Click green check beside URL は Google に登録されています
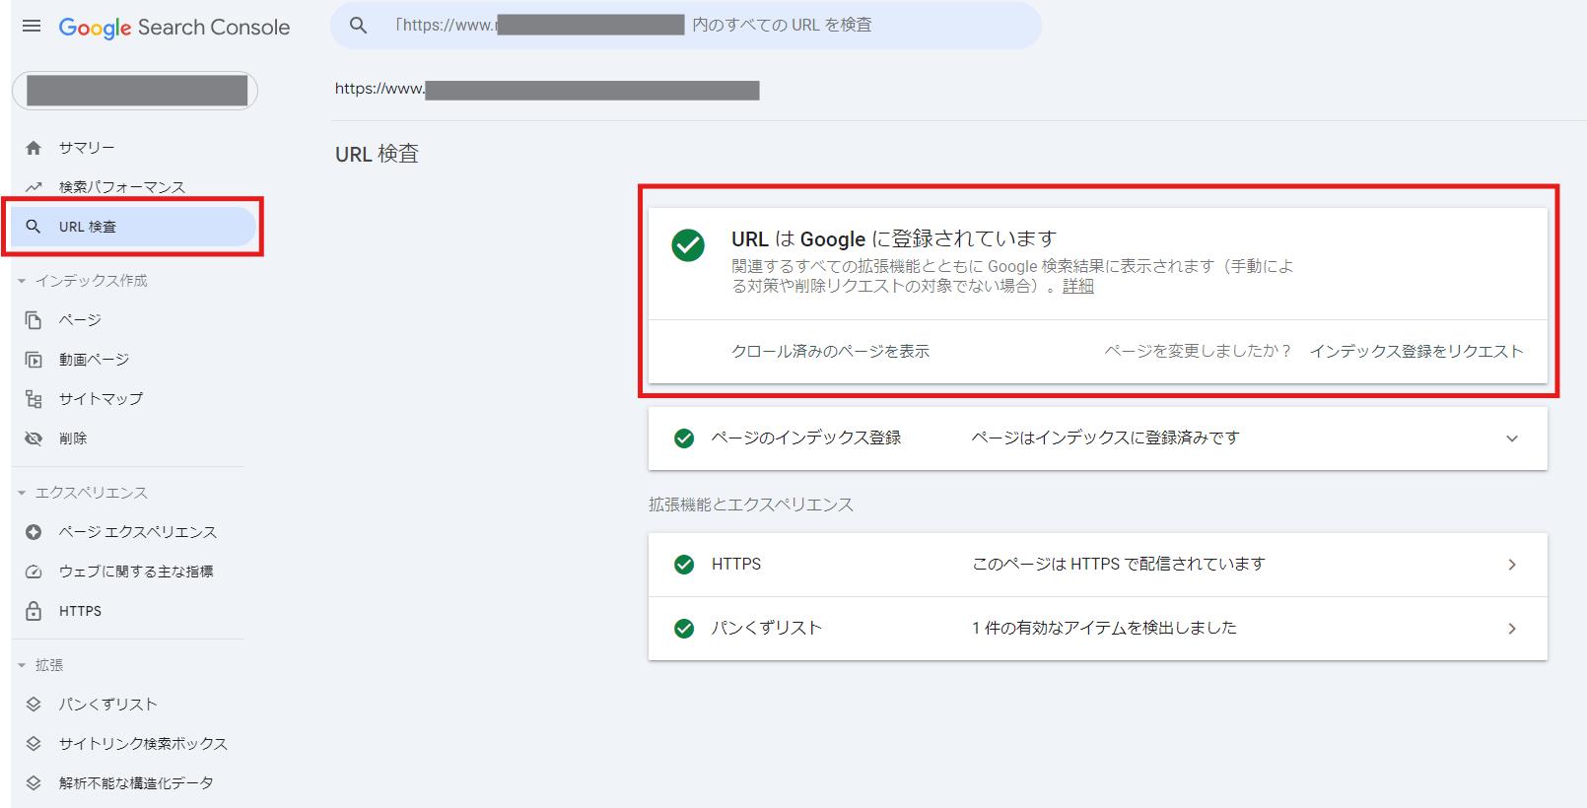 pyautogui.click(x=688, y=245)
